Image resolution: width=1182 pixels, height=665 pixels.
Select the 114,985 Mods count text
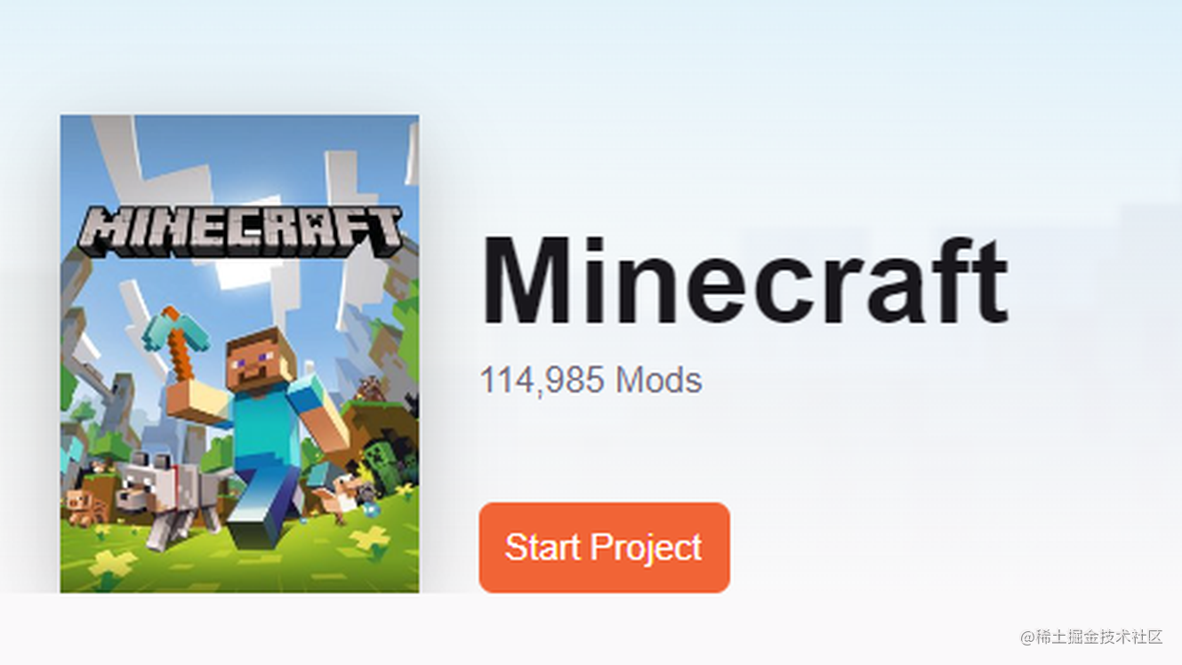[x=591, y=381]
